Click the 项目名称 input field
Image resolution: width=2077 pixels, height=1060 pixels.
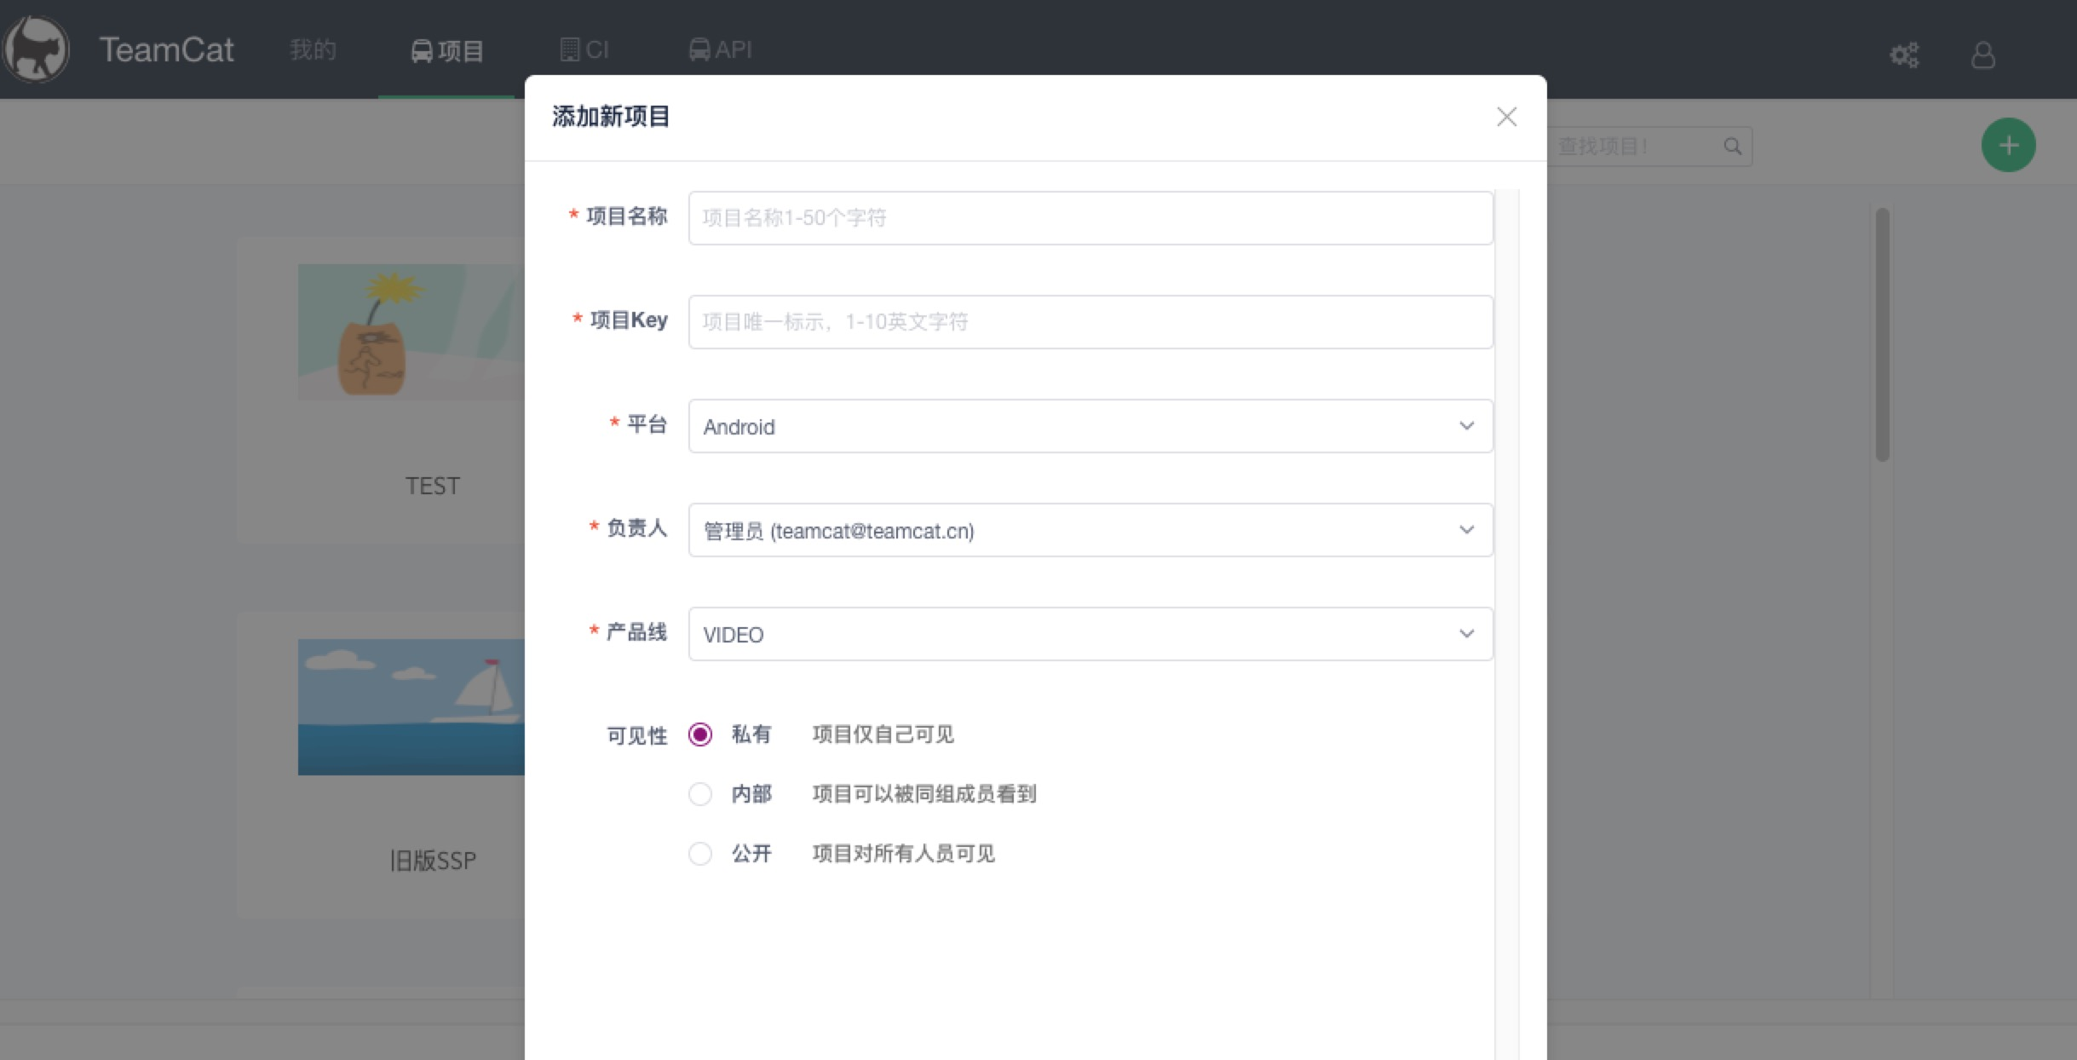click(x=1090, y=218)
